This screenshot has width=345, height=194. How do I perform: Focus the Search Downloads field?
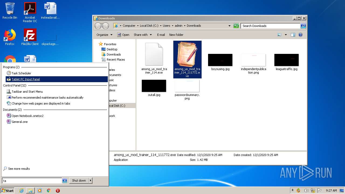pos(270,26)
